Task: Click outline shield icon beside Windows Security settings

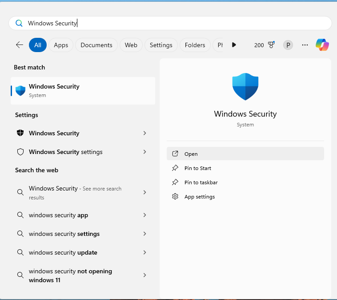Action: click(x=20, y=152)
